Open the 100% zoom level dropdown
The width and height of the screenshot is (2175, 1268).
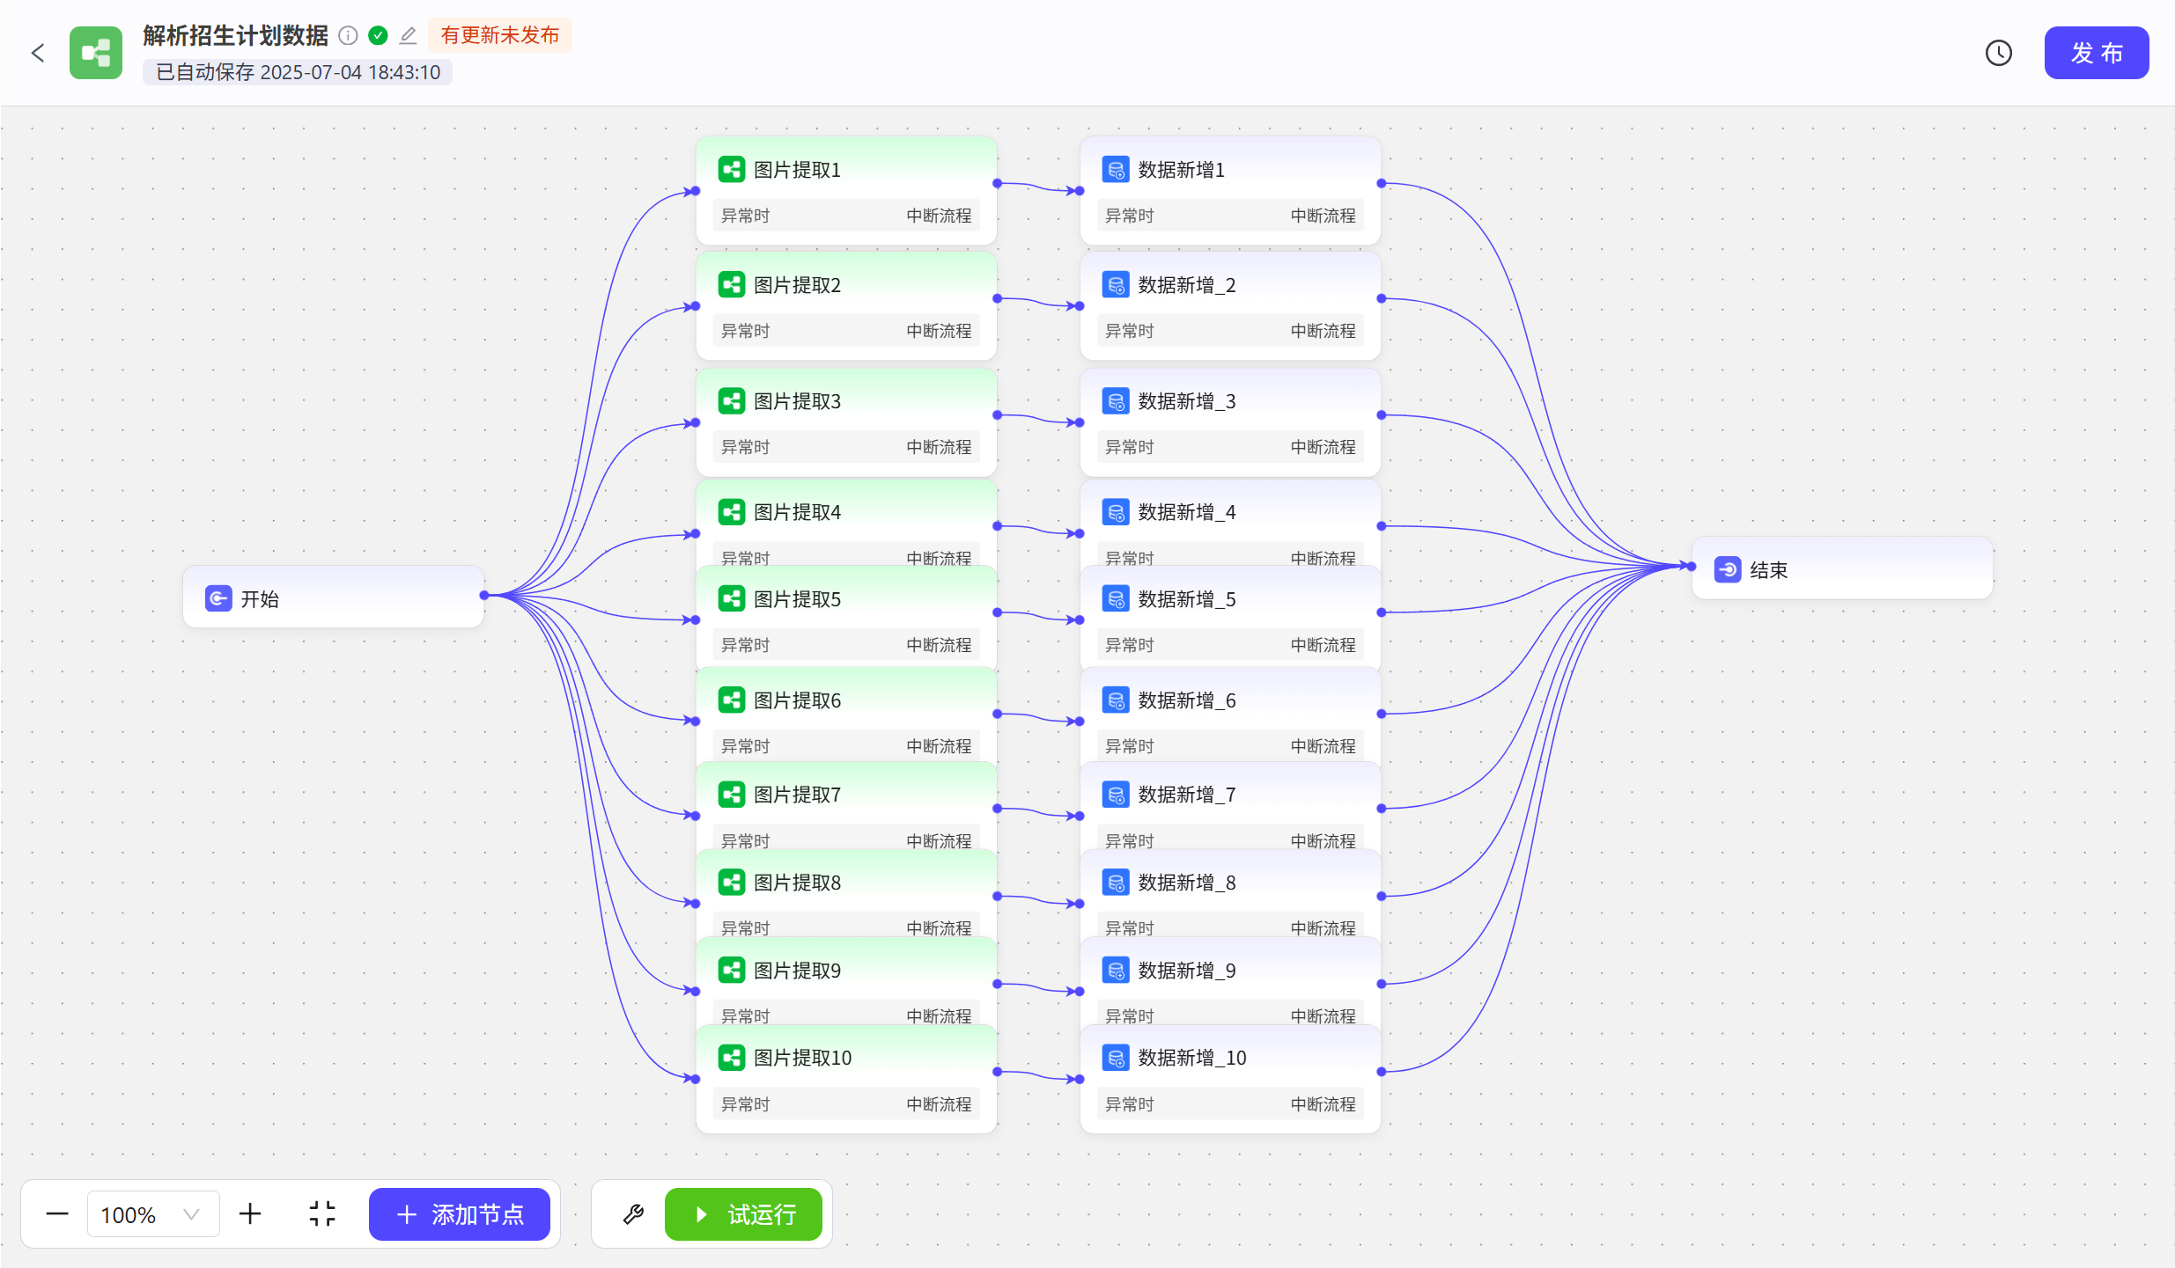tap(152, 1214)
